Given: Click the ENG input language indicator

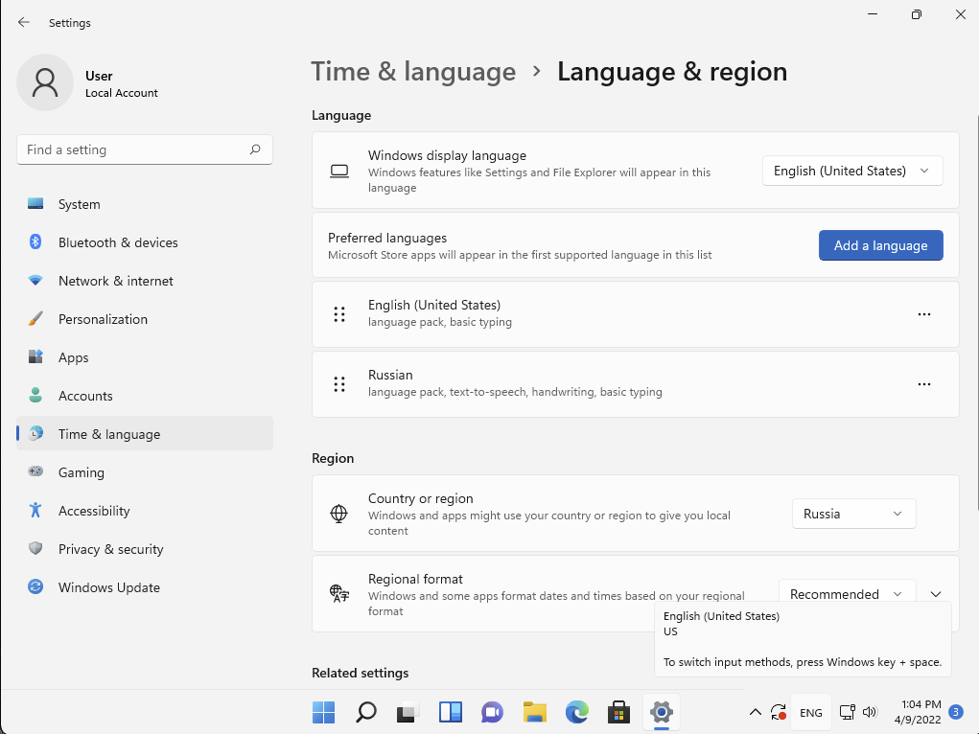Looking at the screenshot, I should pos(810,712).
